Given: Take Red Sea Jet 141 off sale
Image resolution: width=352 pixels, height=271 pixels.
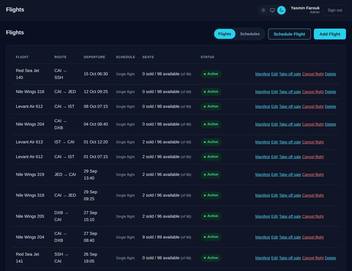Looking at the screenshot, I should coord(290,258).
